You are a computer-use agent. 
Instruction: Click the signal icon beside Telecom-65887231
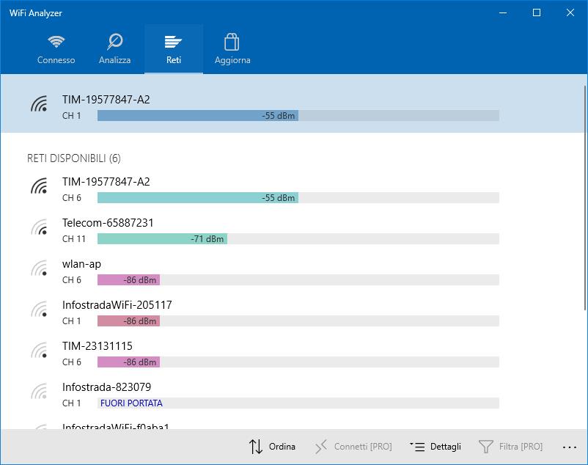click(x=39, y=227)
